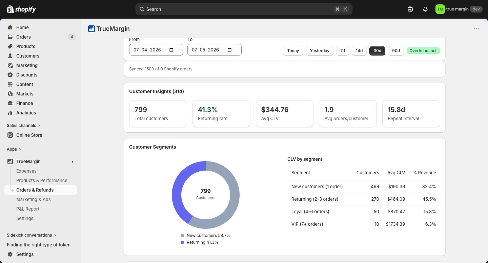Click the '$1734.39' Avg CLV value
This screenshot has width=488, height=263.
tap(395, 224)
